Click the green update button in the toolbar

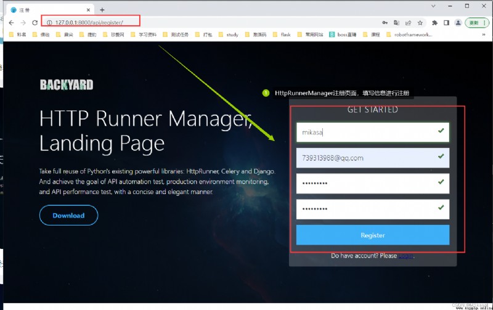473,23
